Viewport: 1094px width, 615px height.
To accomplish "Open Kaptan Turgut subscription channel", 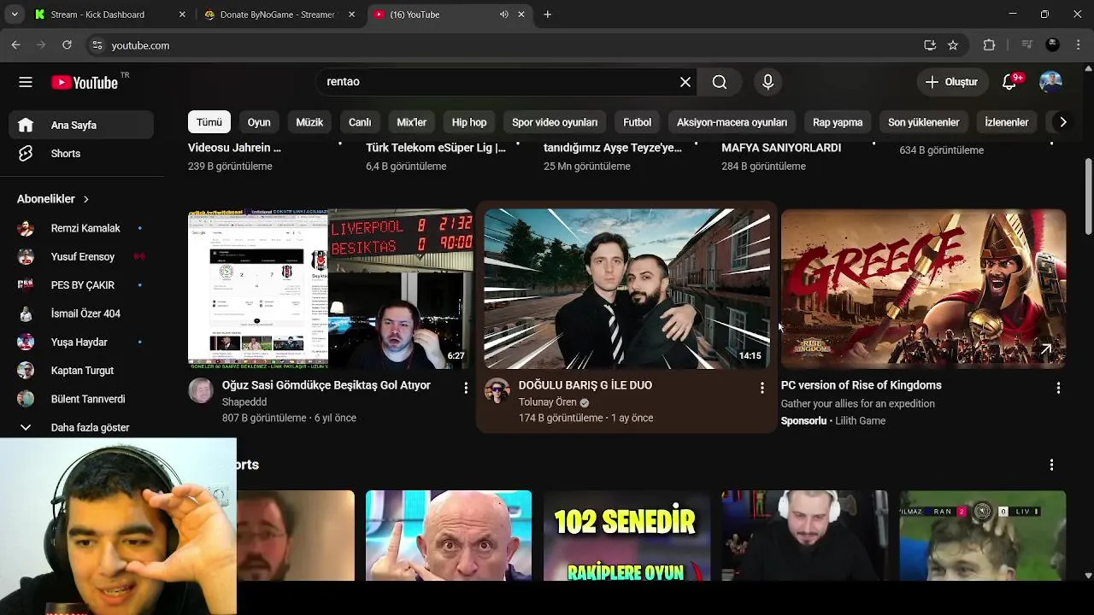I will 82,371.
